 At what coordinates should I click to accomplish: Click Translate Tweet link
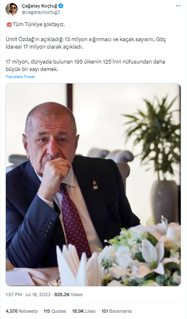point(20,77)
